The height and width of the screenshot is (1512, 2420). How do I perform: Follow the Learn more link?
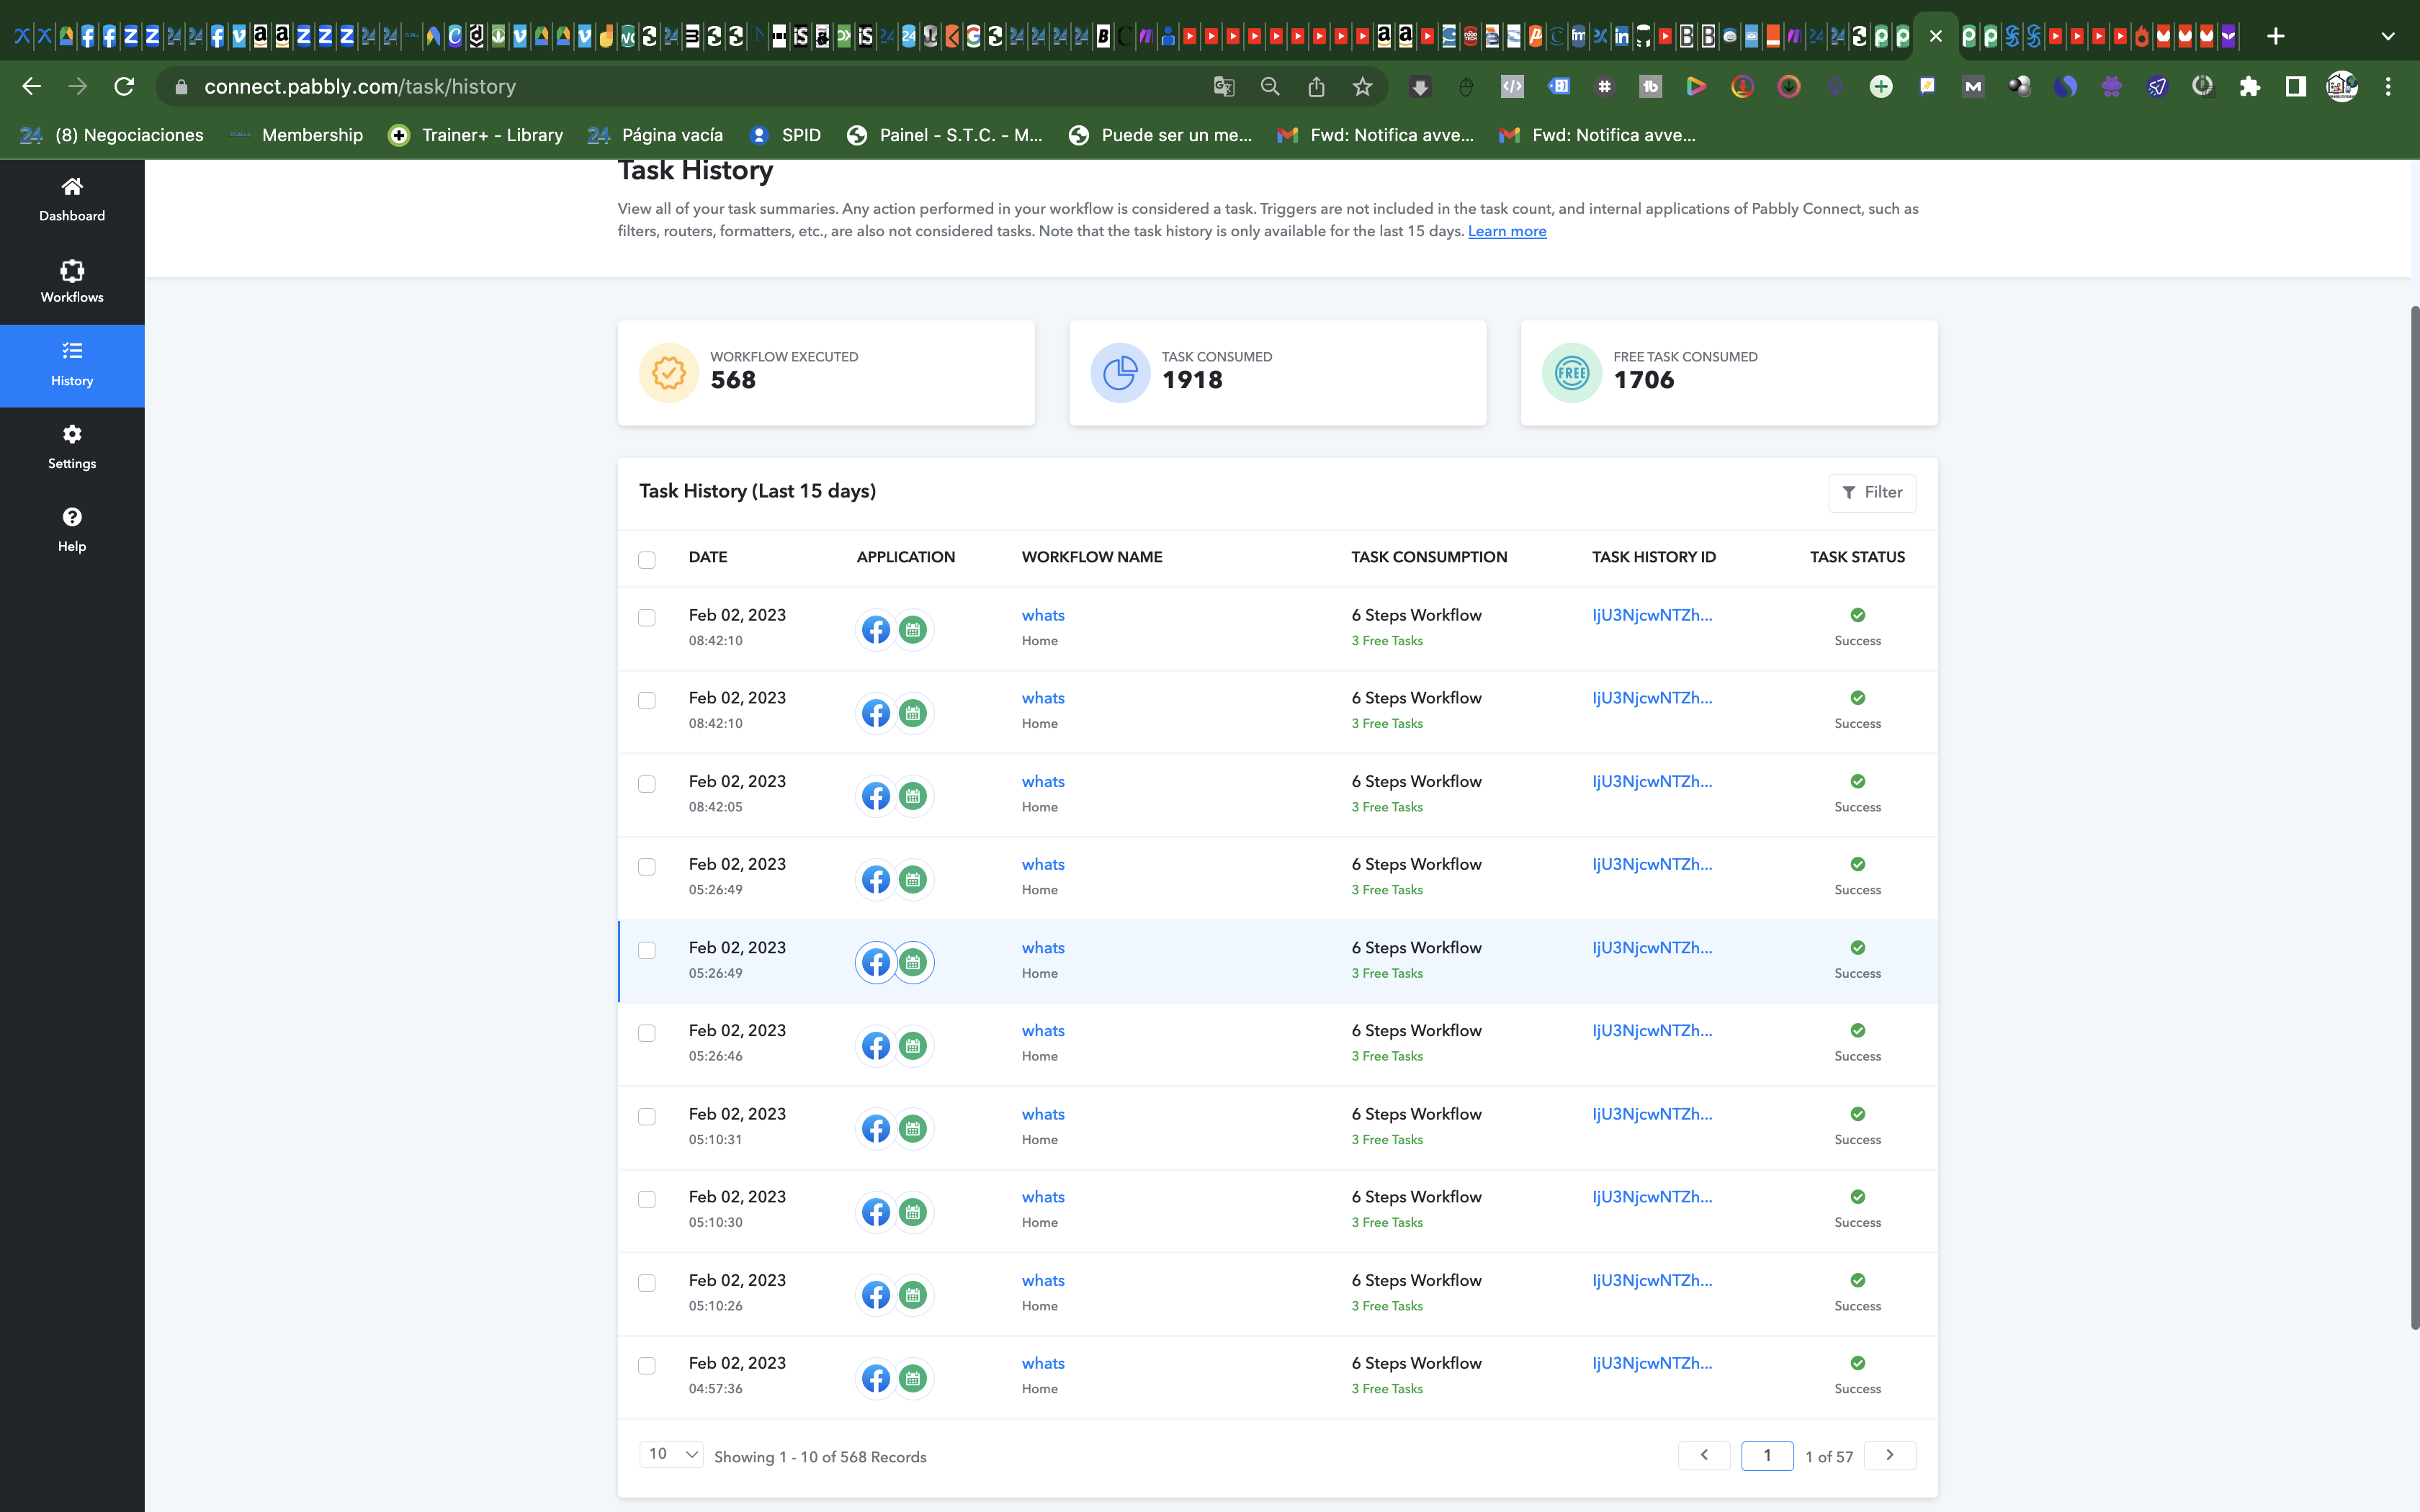click(x=1507, y=231)
